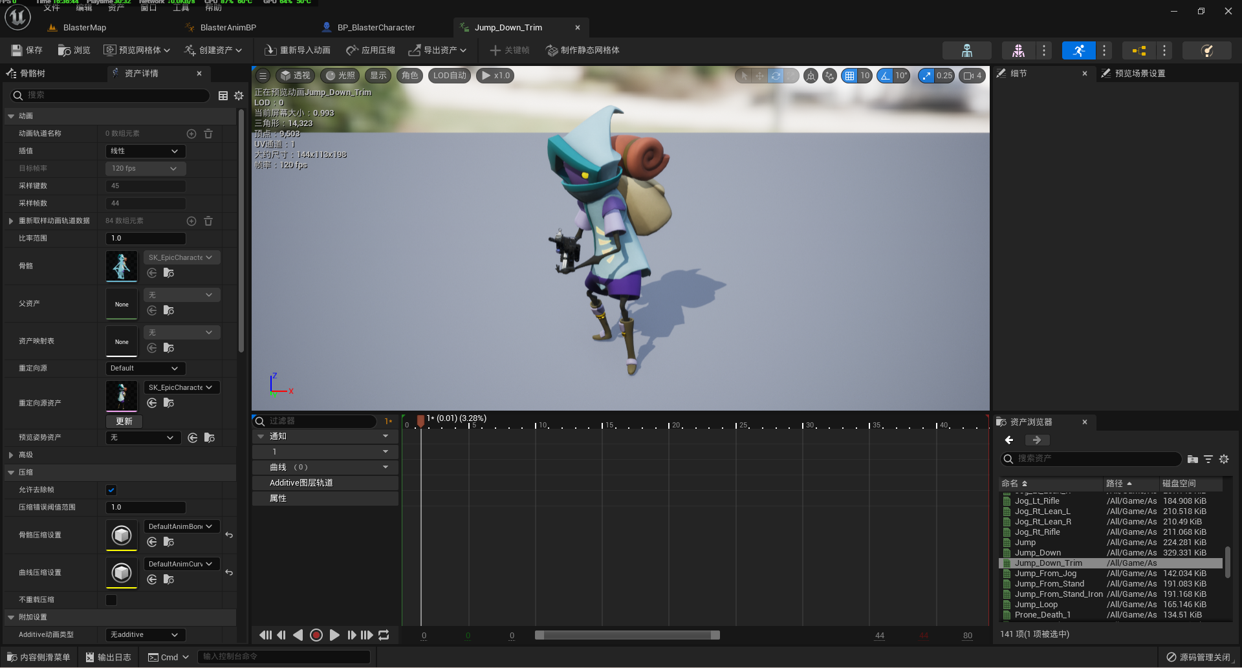Viewport: 1242px width, 668px height.
Task: Empty the resampled animation track data array
Action: 208,221
